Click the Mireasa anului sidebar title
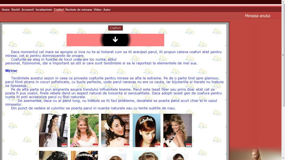The image size is (285, 160). pos(257,16)
